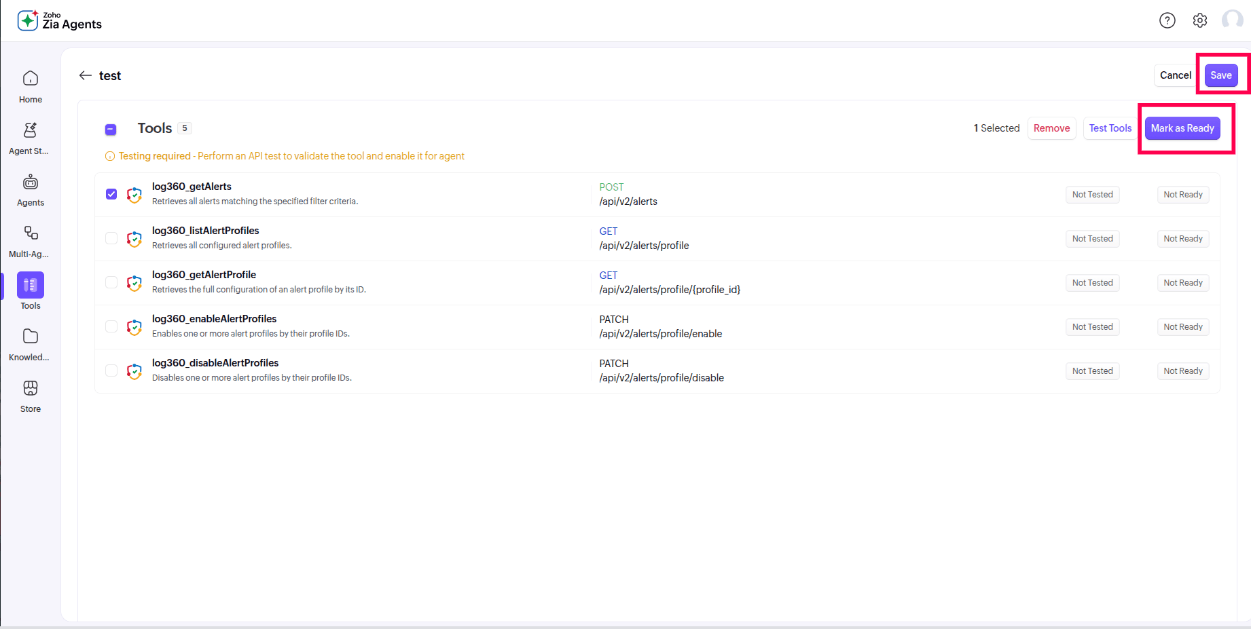
Task: Click the log360_getAlerts tool icon
Action: (x=134, y=195)
